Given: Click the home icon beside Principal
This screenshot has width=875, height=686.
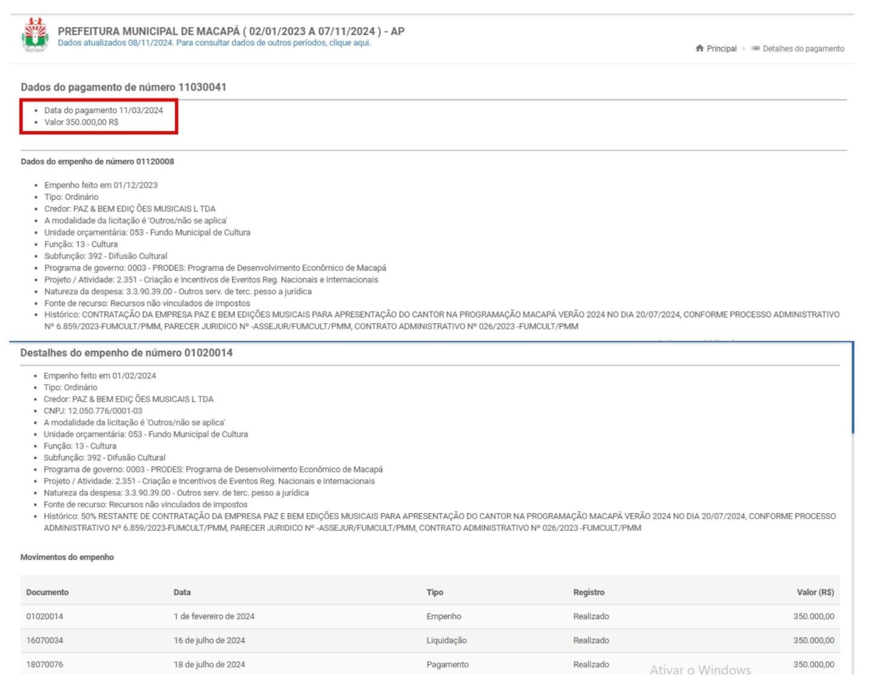Looking at the screenshot, I should tap(699, 48).
